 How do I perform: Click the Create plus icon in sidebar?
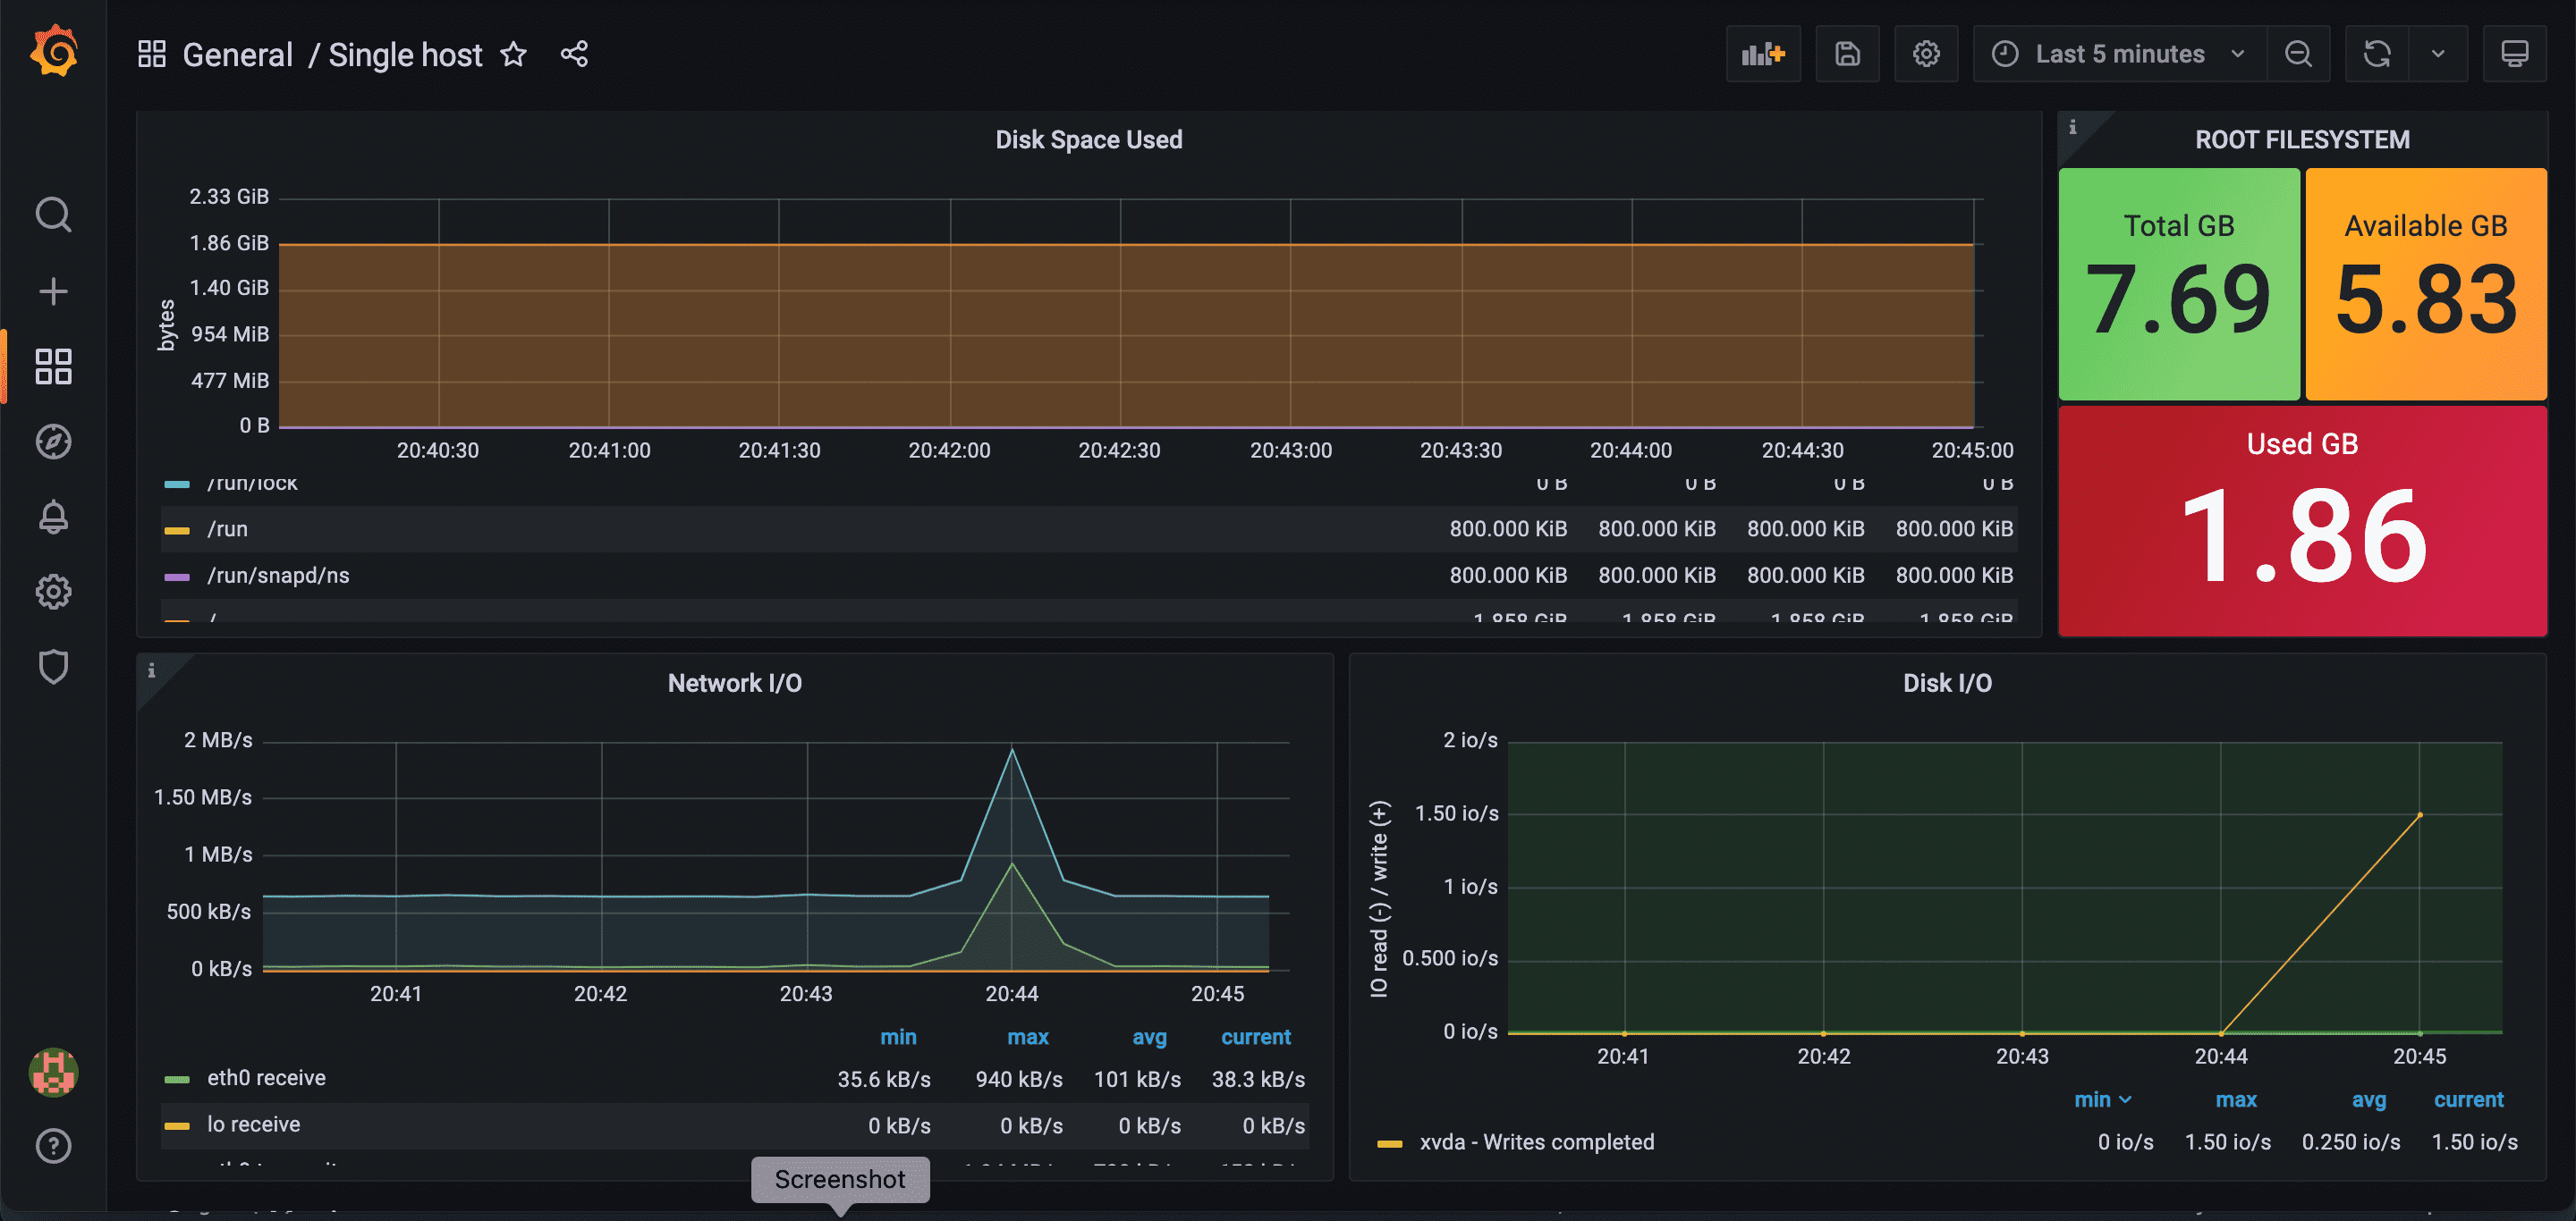pyautogui.click(x=53, y=291)
